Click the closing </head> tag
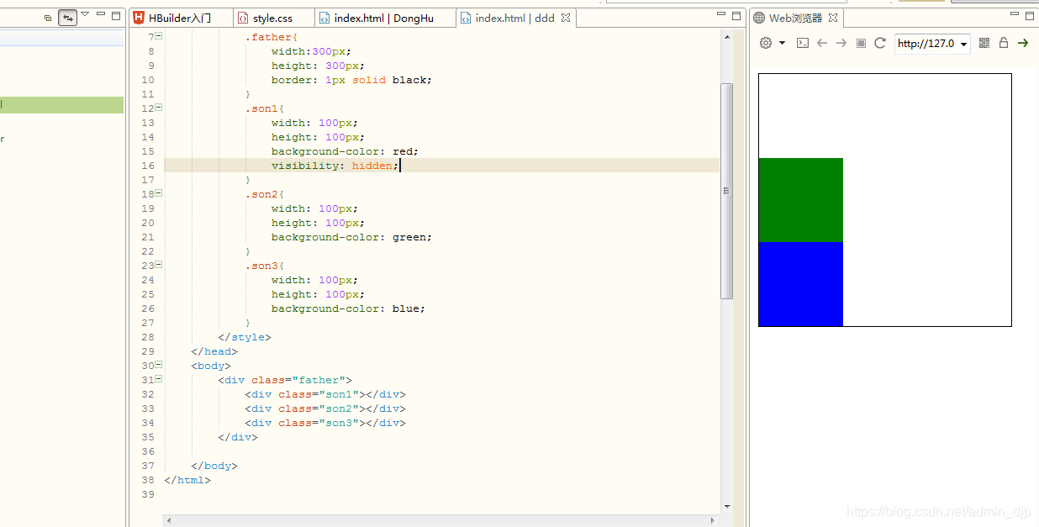The image size is (1039, 527). pyautogui.click(x=214, y=351)
